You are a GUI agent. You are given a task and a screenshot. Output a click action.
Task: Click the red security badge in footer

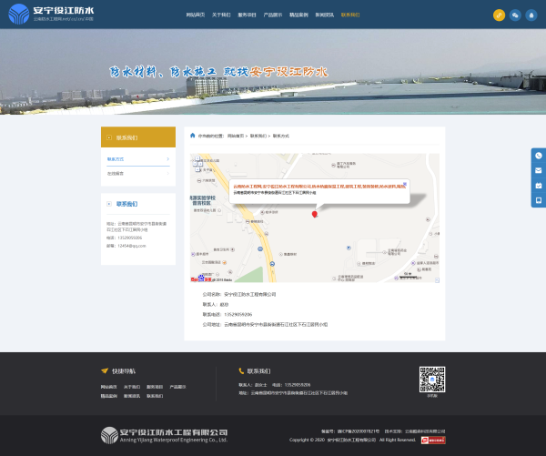pyautogui.click(x=433, y=440)
